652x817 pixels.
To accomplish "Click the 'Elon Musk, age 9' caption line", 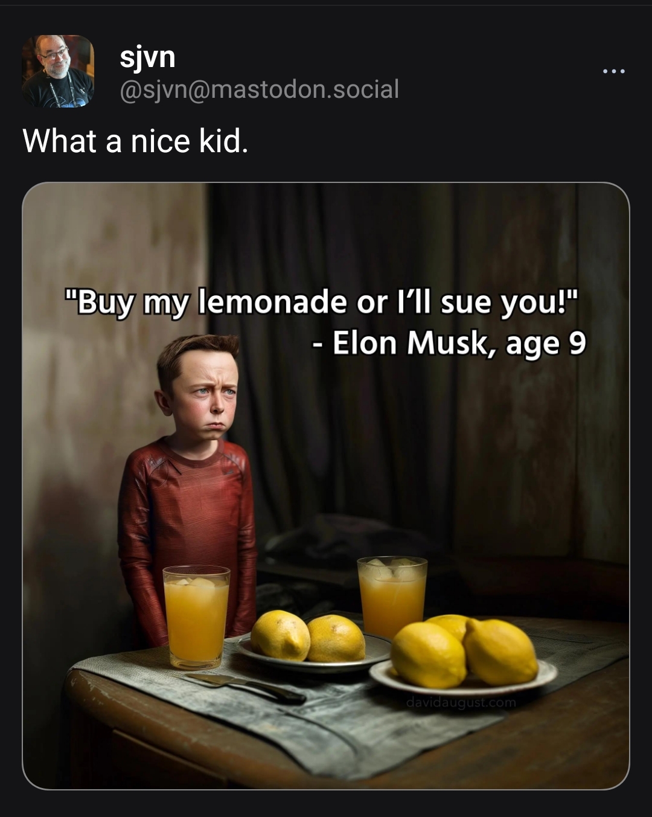I will tap(450, 343).
